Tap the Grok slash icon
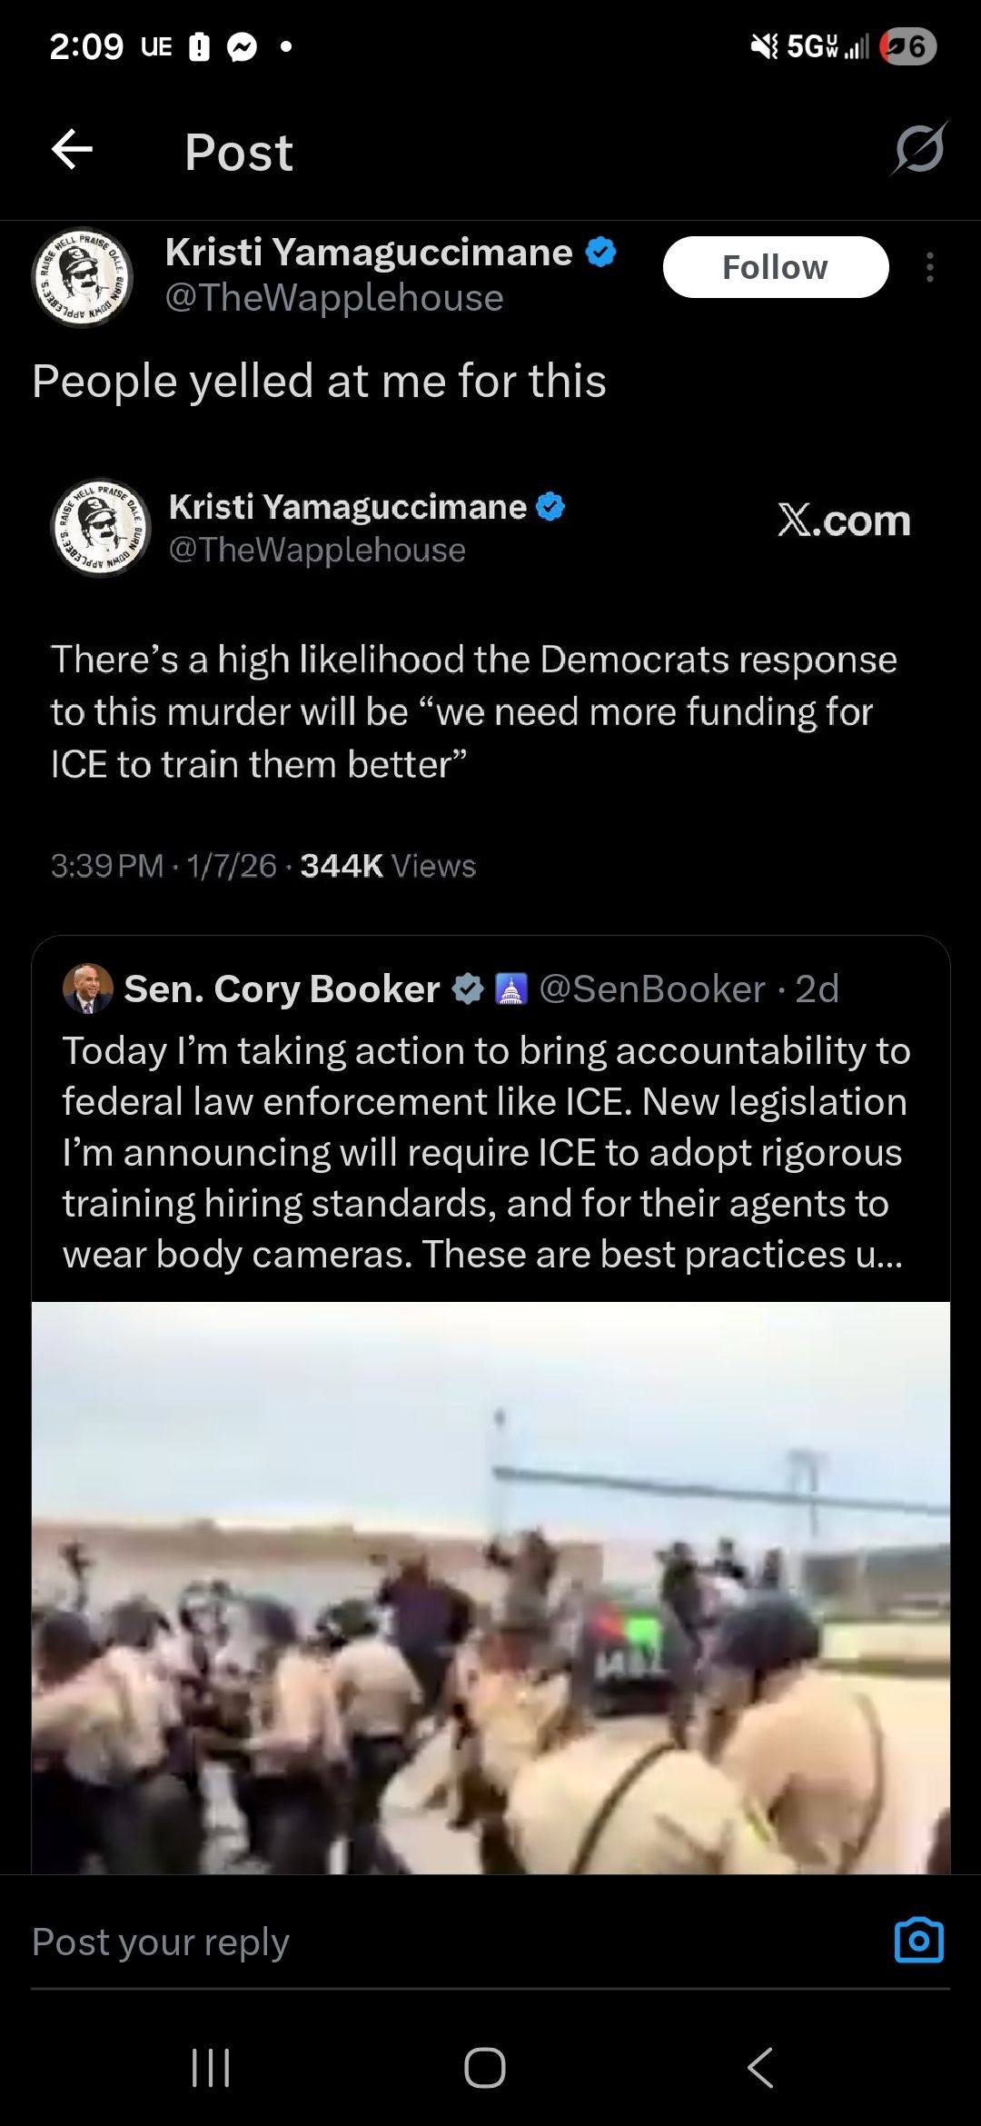The image size is (981, 2126). 919,149
